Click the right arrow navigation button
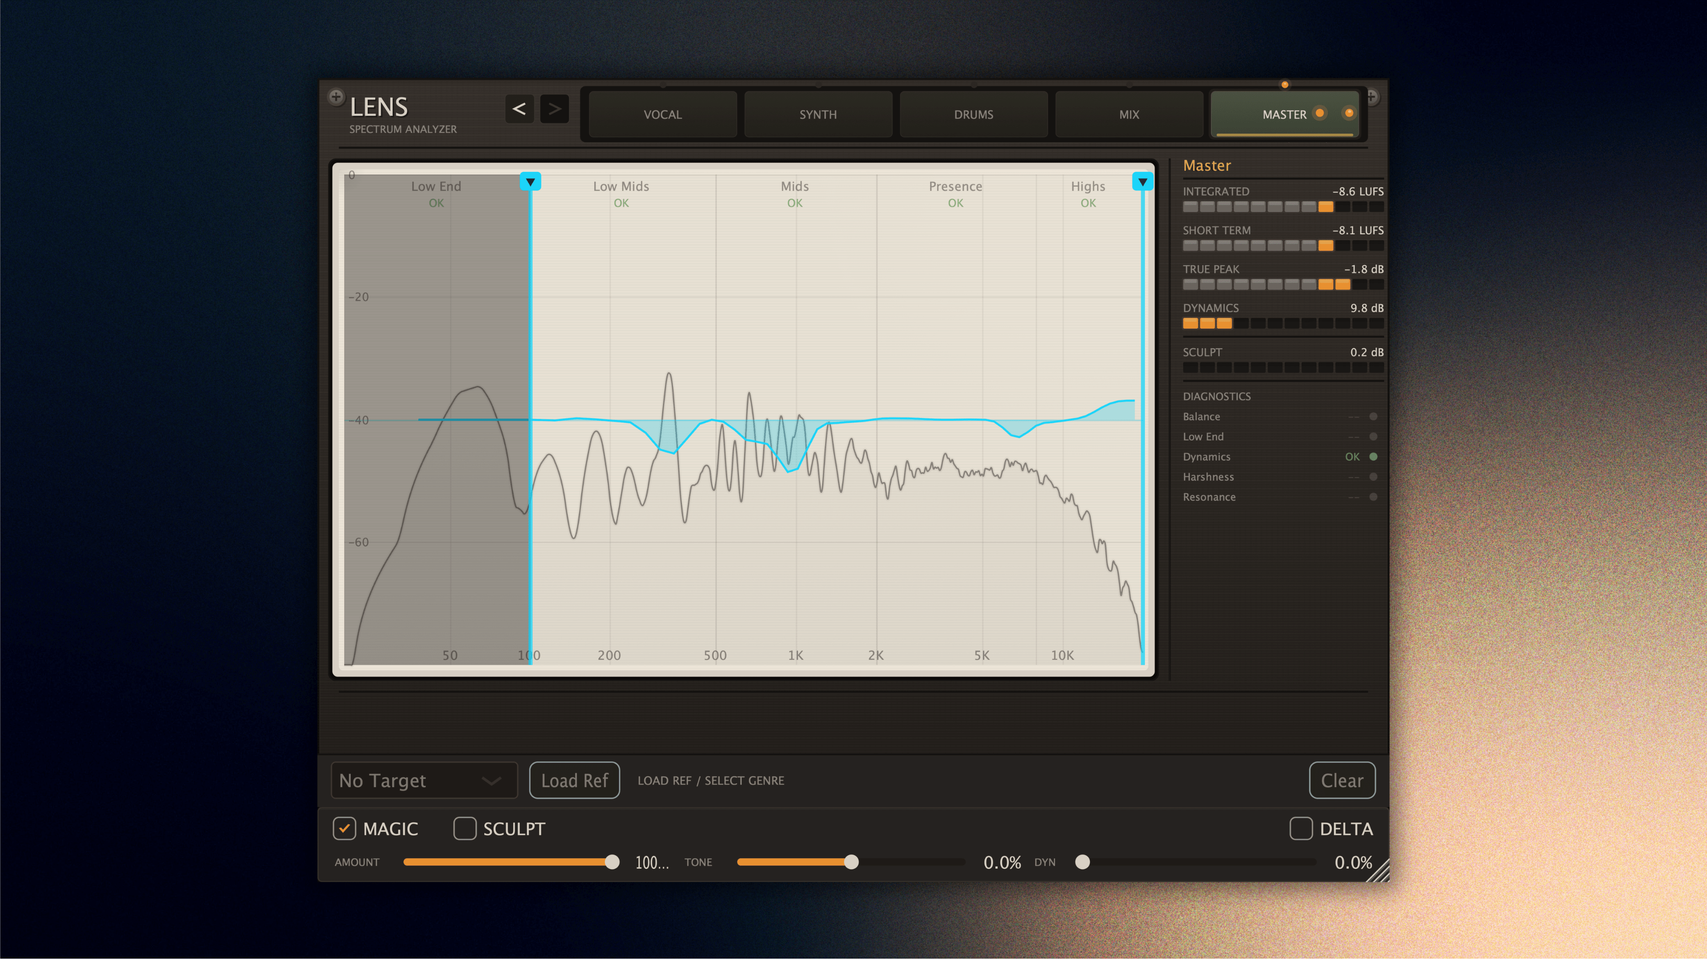Image resolution: width=1707 pixels, height=960 pixels. tap(555, 108)
